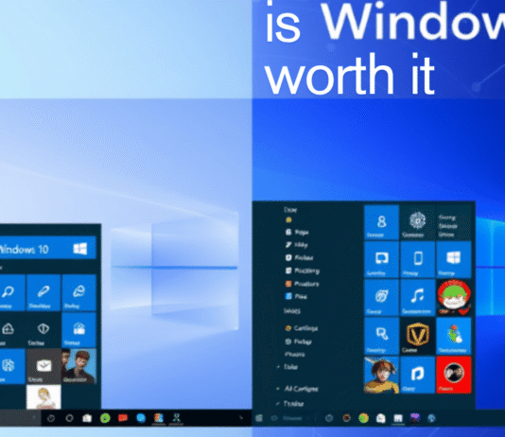The height and width of the screenshot is (437, 505).
Task: Click the brown round icon on taskbar
Action: click(x=346, y=418)
